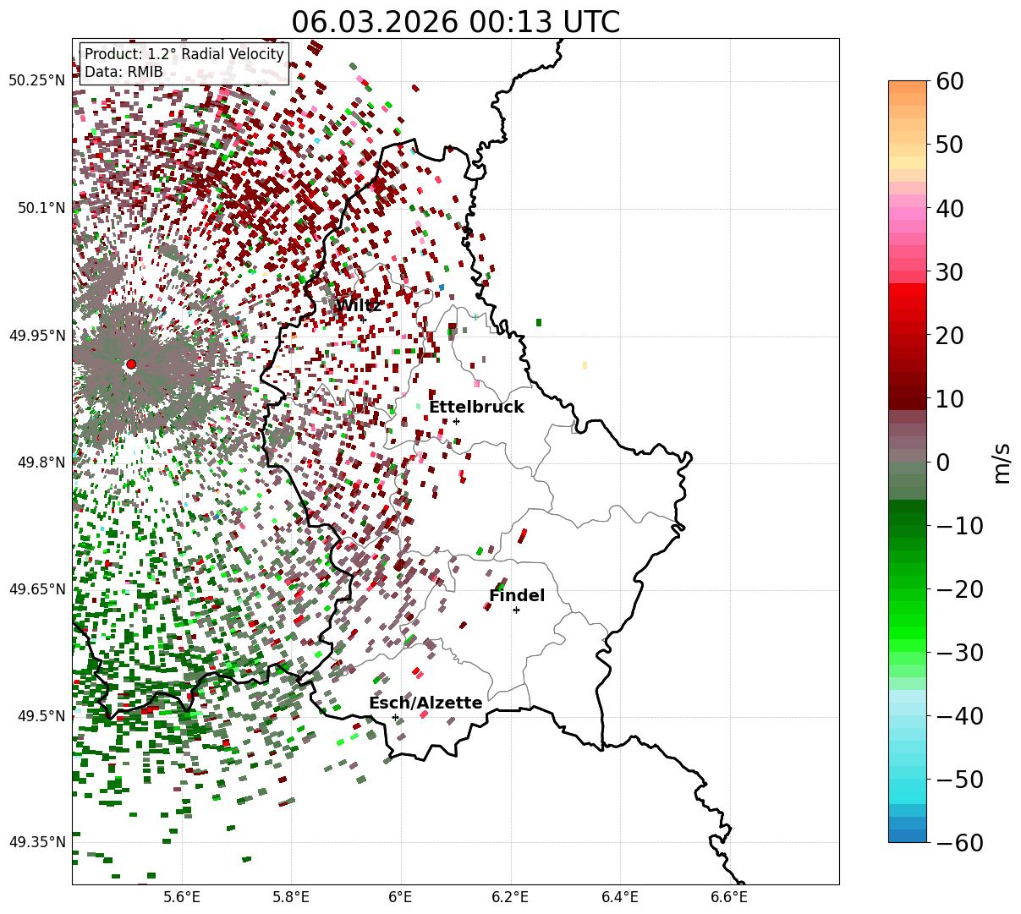Click the colorbar −40 tick label

click(958, 715)
